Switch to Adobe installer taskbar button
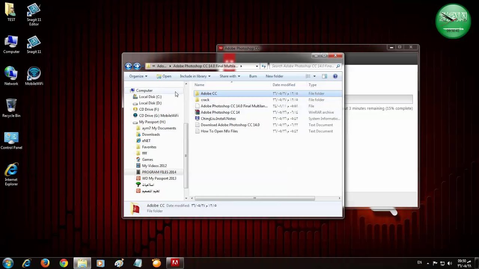This screenshot has width=479, height=269. (175, 263)
